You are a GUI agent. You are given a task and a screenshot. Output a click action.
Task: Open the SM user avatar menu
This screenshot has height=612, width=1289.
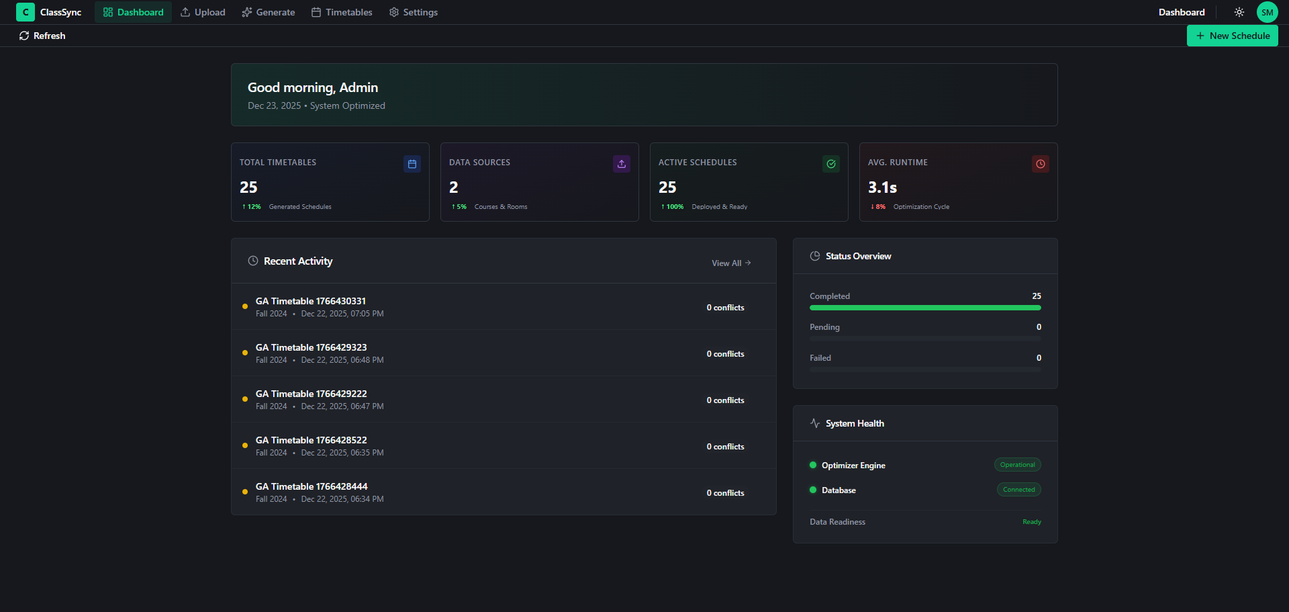pos(1268,12)
